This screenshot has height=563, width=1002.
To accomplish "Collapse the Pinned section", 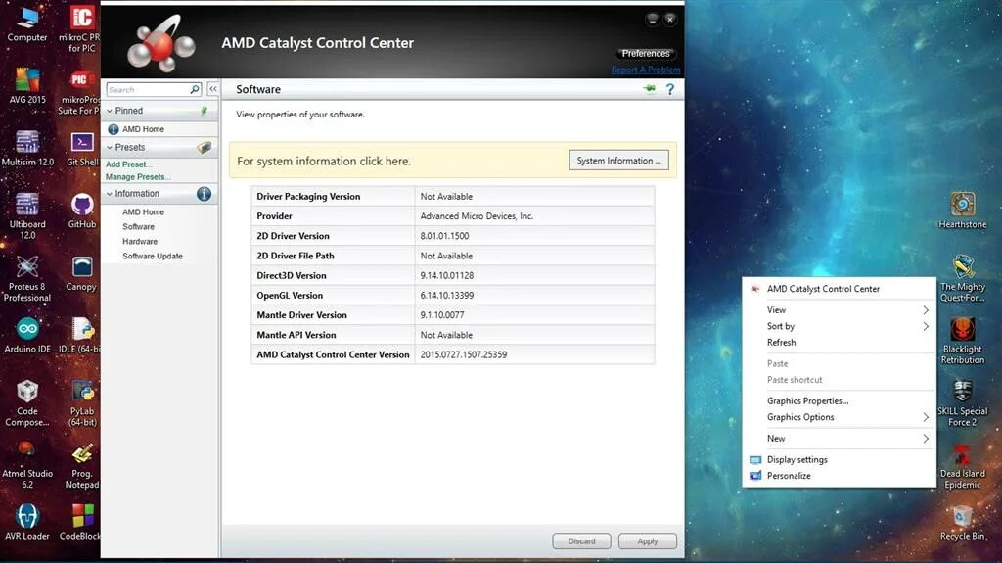I will pos(110,111).
